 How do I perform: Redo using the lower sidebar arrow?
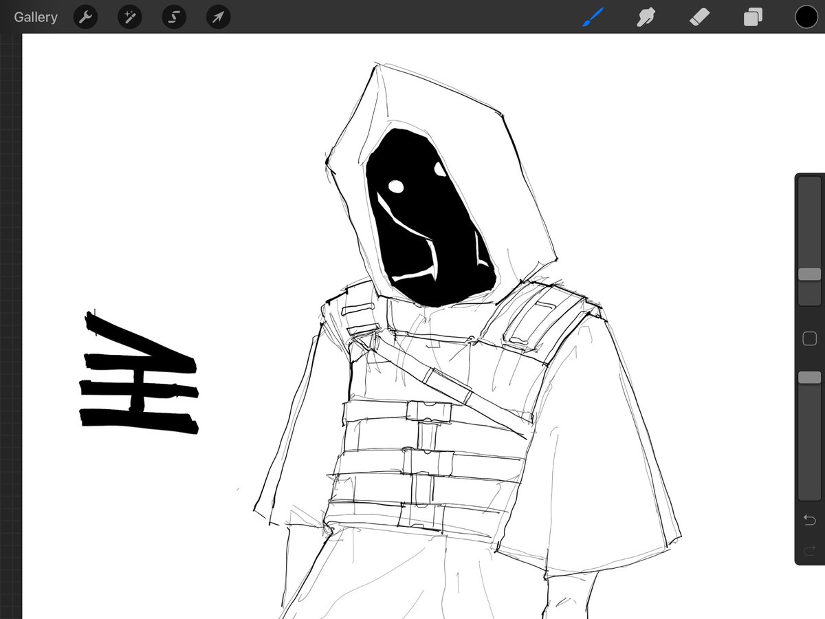pyautogui.click(x=810, y=550)
